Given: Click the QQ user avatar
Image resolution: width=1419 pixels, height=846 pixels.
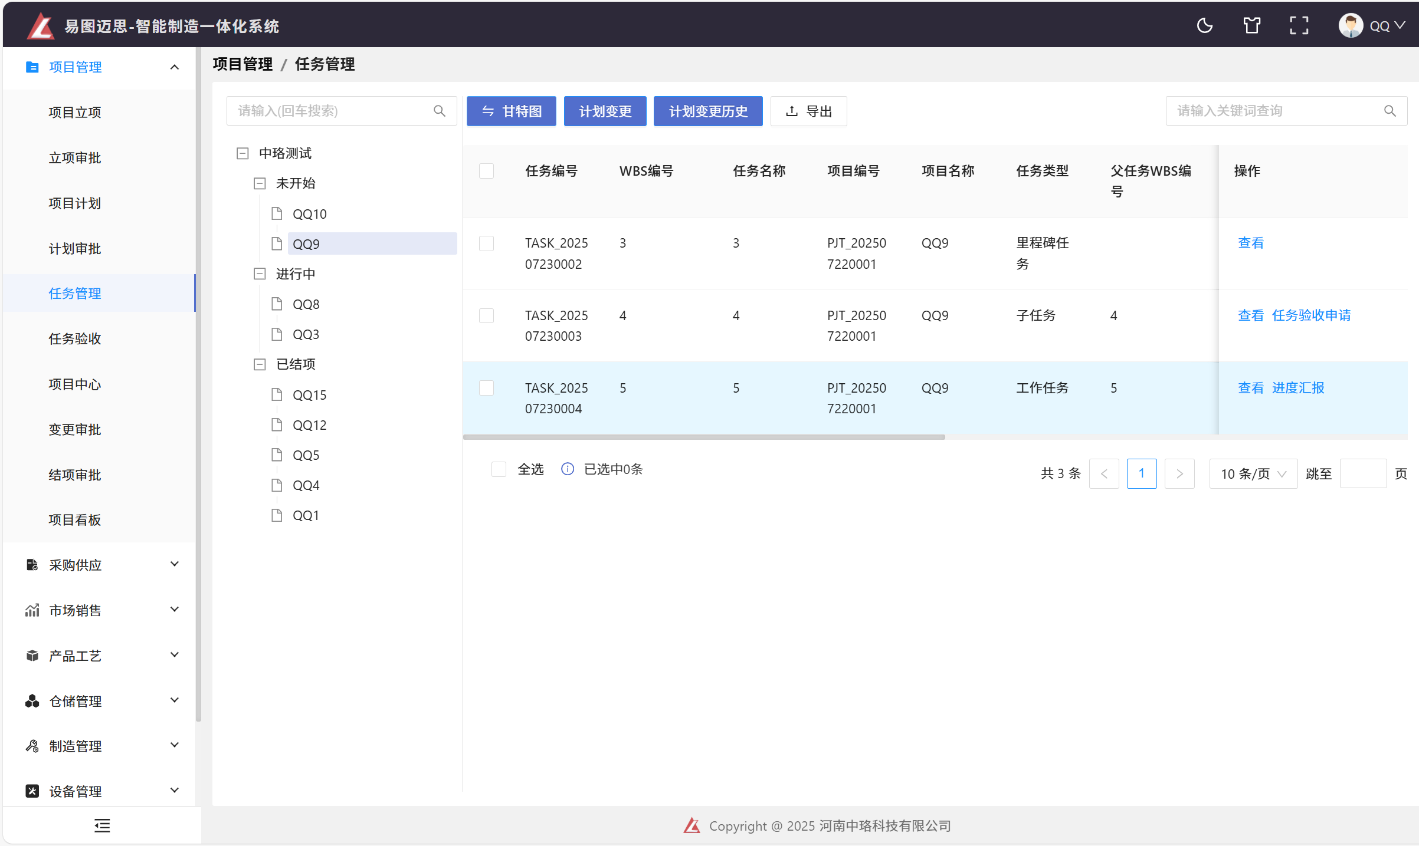Looking at the screenshot, I should pyautogui.click(x=1351, y=26).
